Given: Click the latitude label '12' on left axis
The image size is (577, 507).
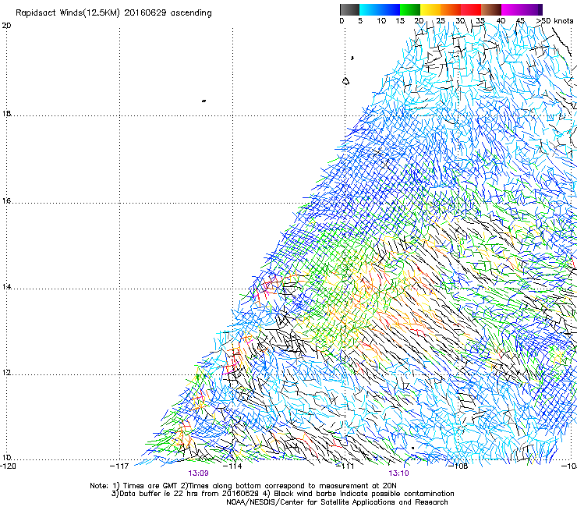Looking at the screenshot, I should pos(6,373).
